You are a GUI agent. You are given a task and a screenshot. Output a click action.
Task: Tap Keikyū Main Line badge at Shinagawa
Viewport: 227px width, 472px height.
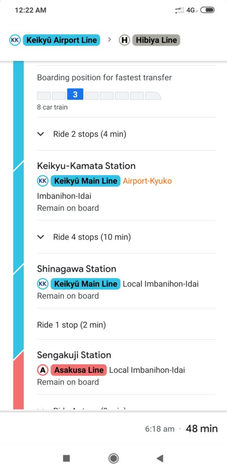[x=86, y=284]
